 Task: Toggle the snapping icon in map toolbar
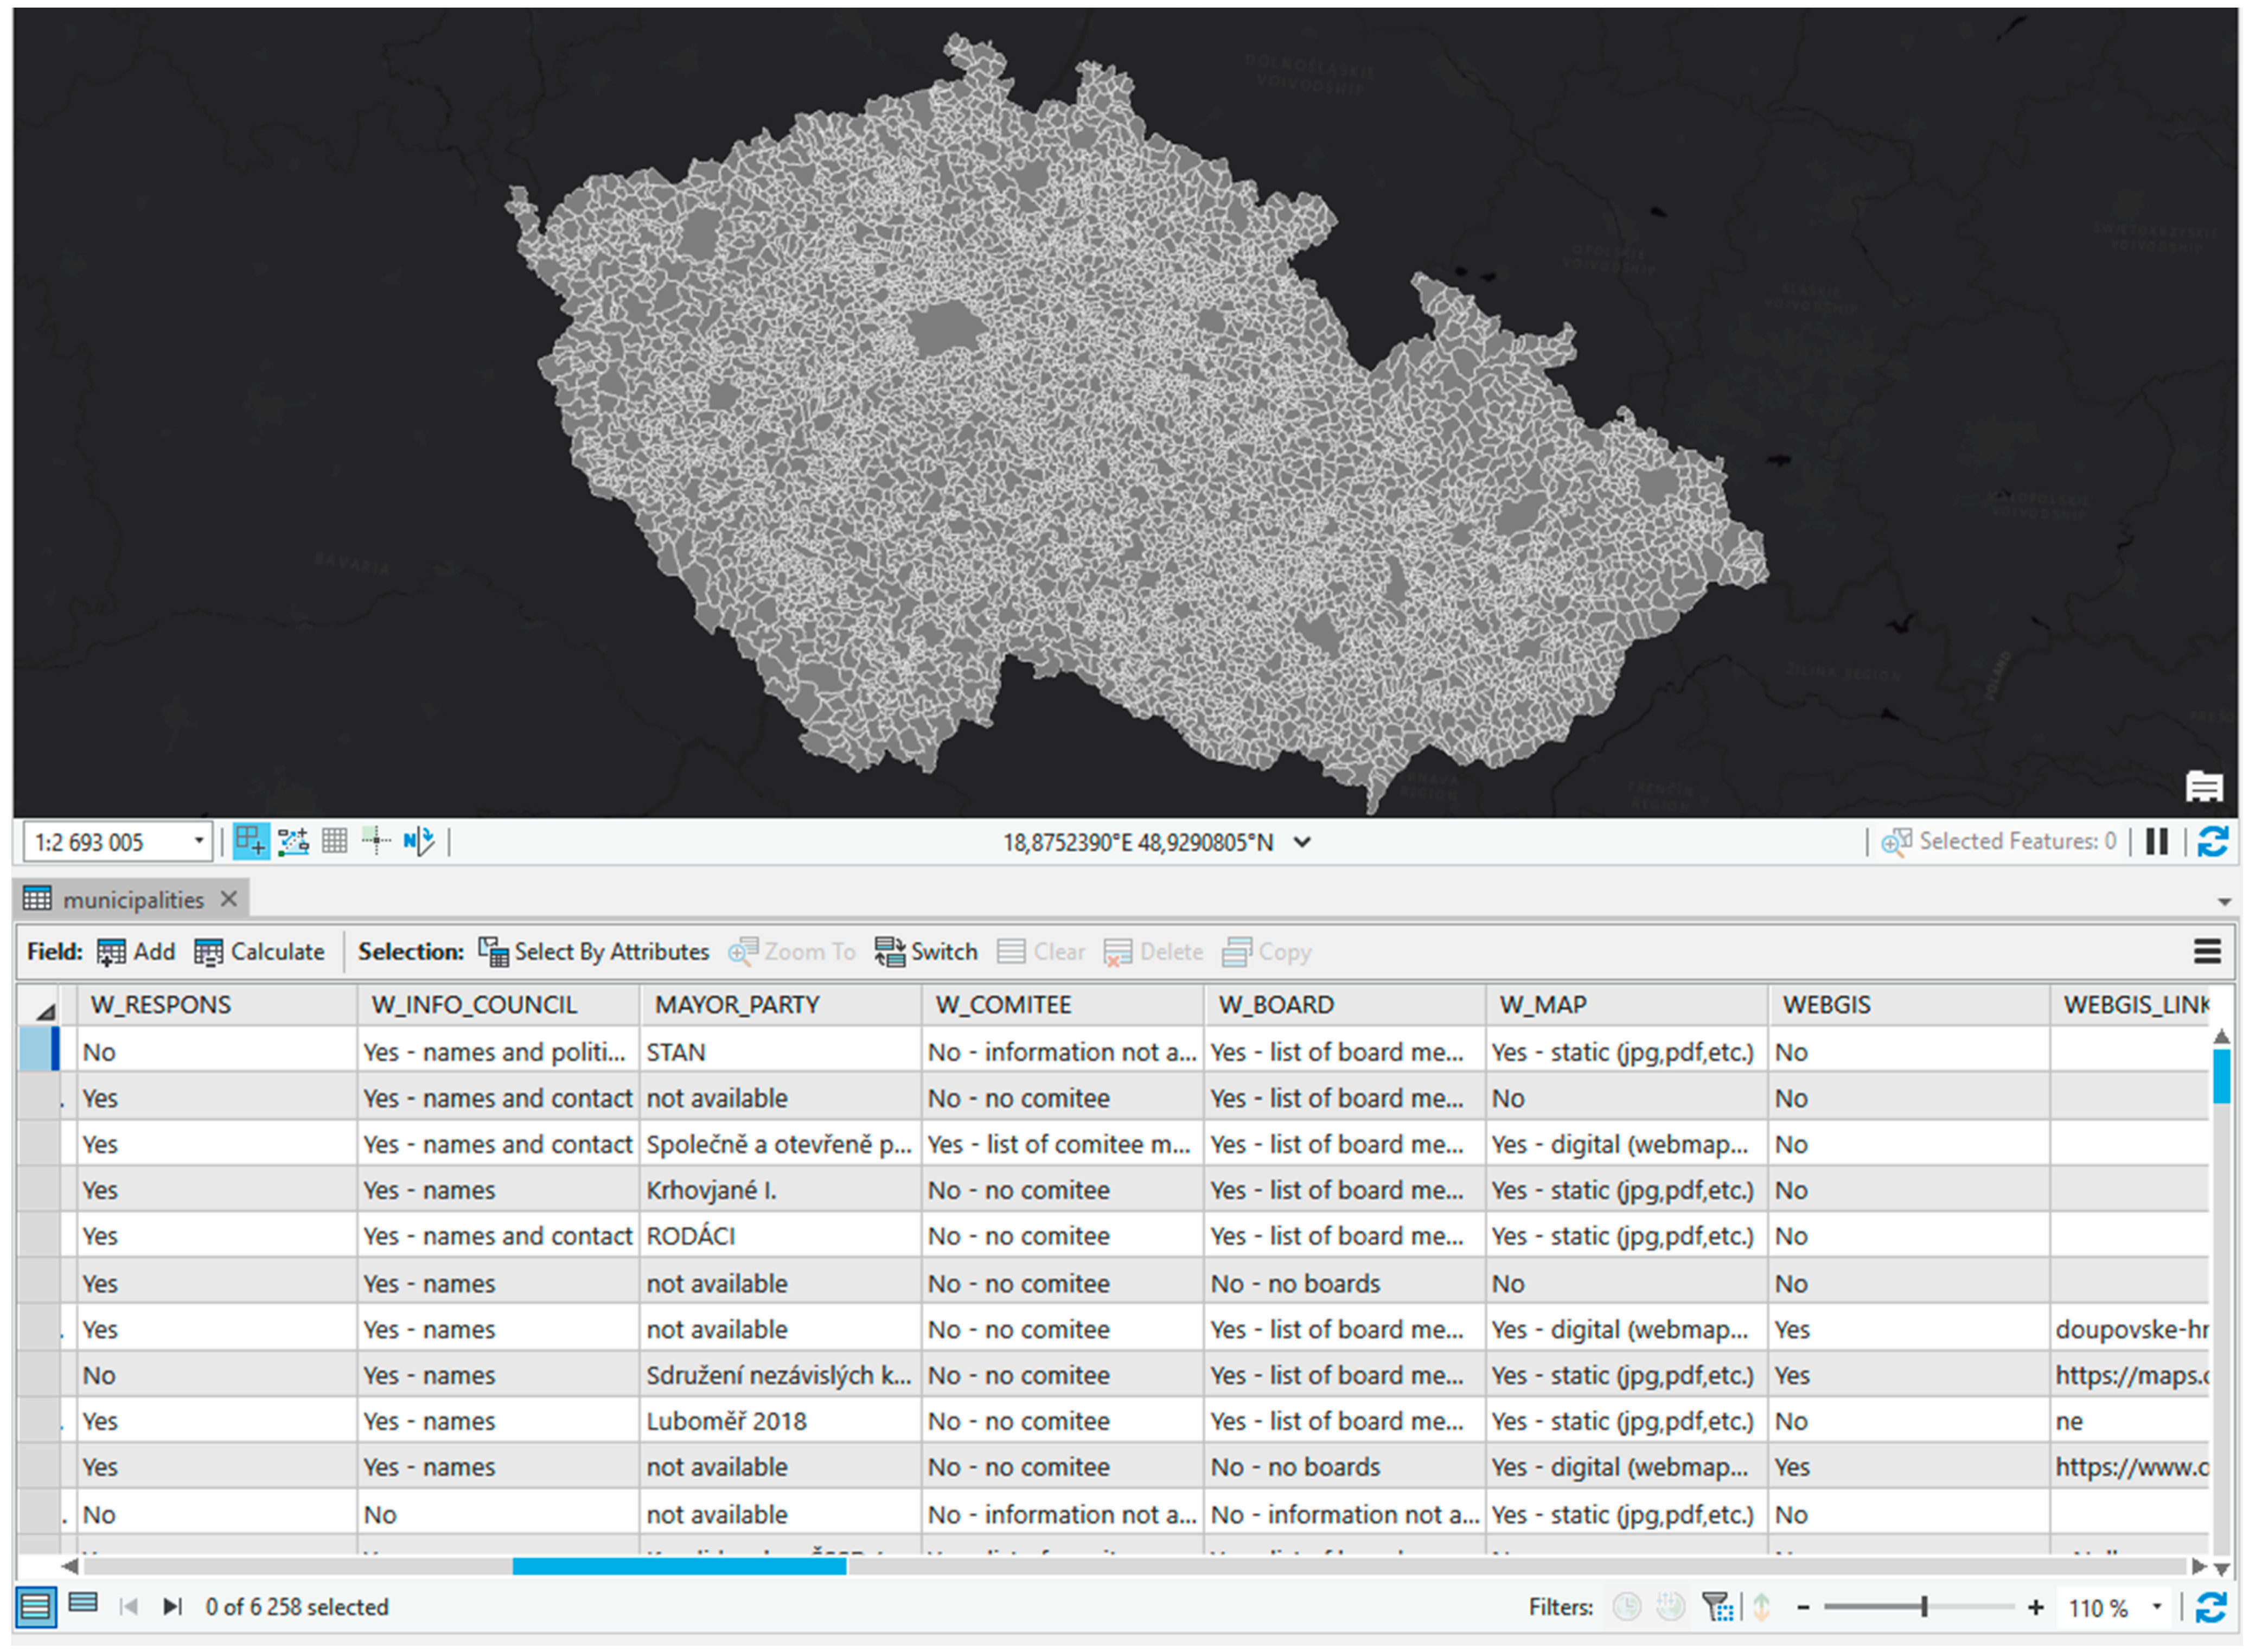tap(250, 842)
